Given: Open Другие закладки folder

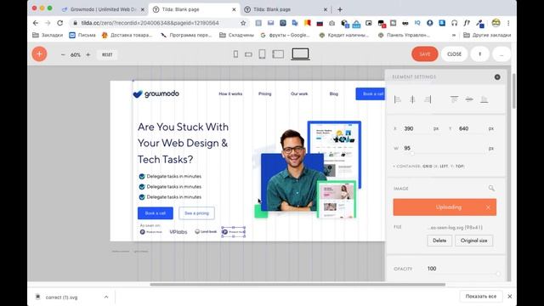Looking at the screenshot, I should click(x=487, y=35).
